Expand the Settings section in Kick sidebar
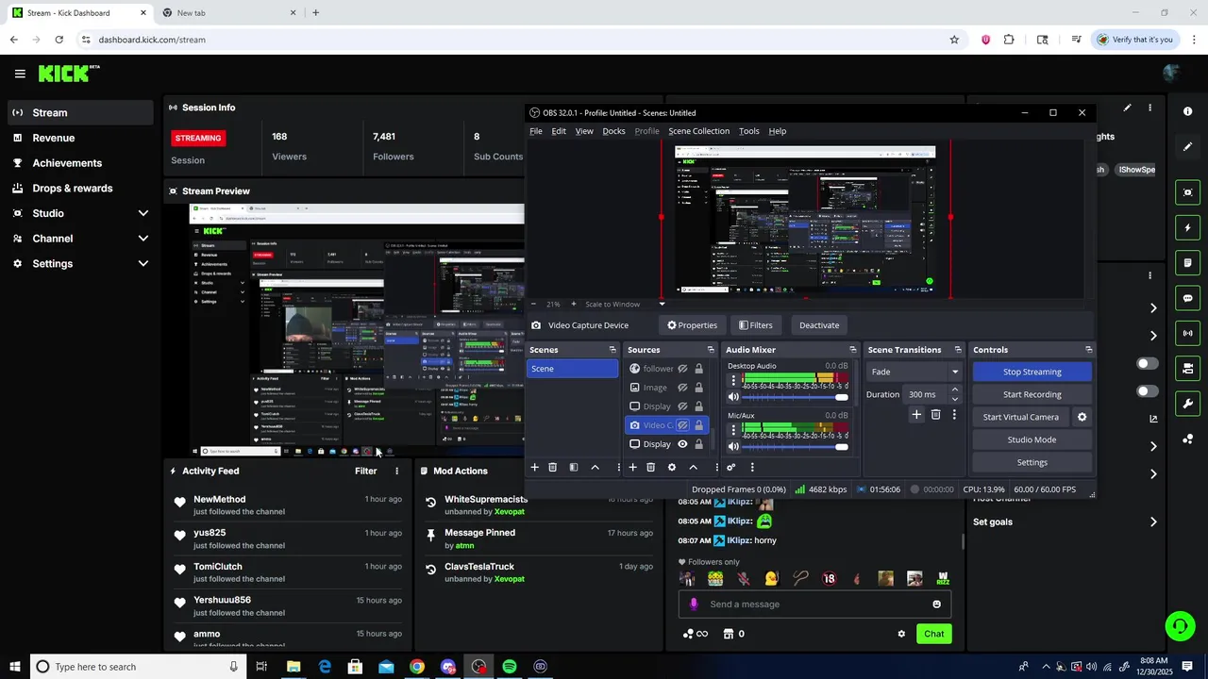The width and height of the screenshot is (1208, 679). pyautogui.click(x=143, y=264)
